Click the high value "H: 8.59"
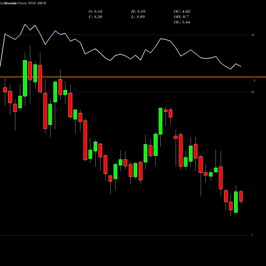The width and height of the screenshot is (266, 266). tap(138, 12)
